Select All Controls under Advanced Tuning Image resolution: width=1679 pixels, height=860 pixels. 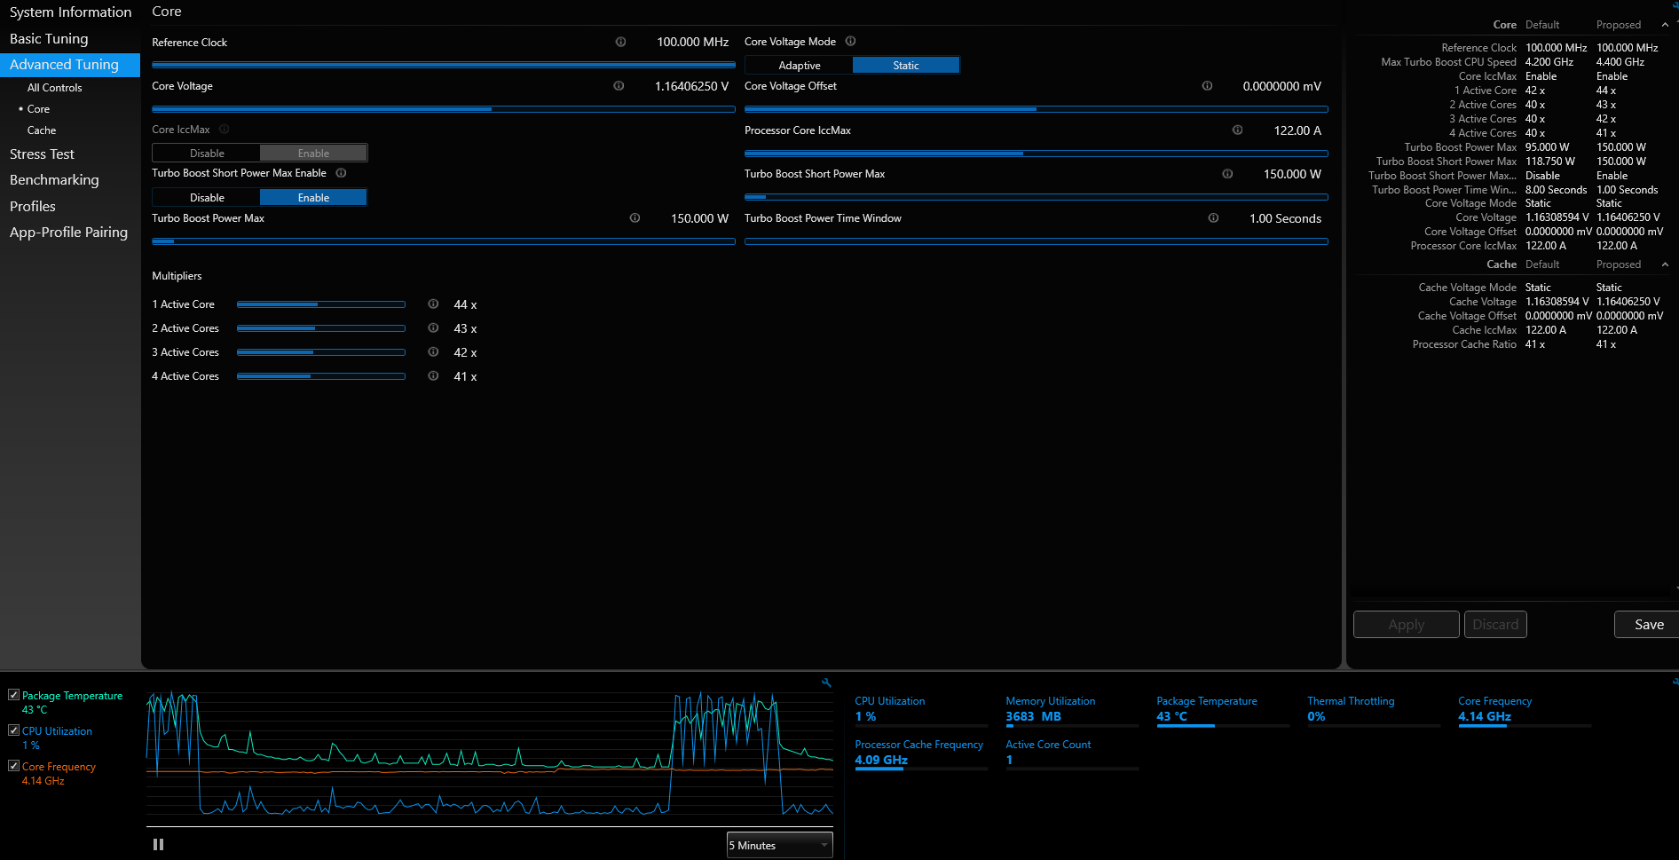[54, 87]
